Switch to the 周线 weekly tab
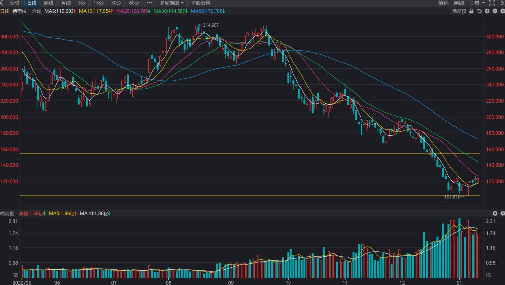The width and height of the screenshot is (505, 285). click(x=49, y=3)
